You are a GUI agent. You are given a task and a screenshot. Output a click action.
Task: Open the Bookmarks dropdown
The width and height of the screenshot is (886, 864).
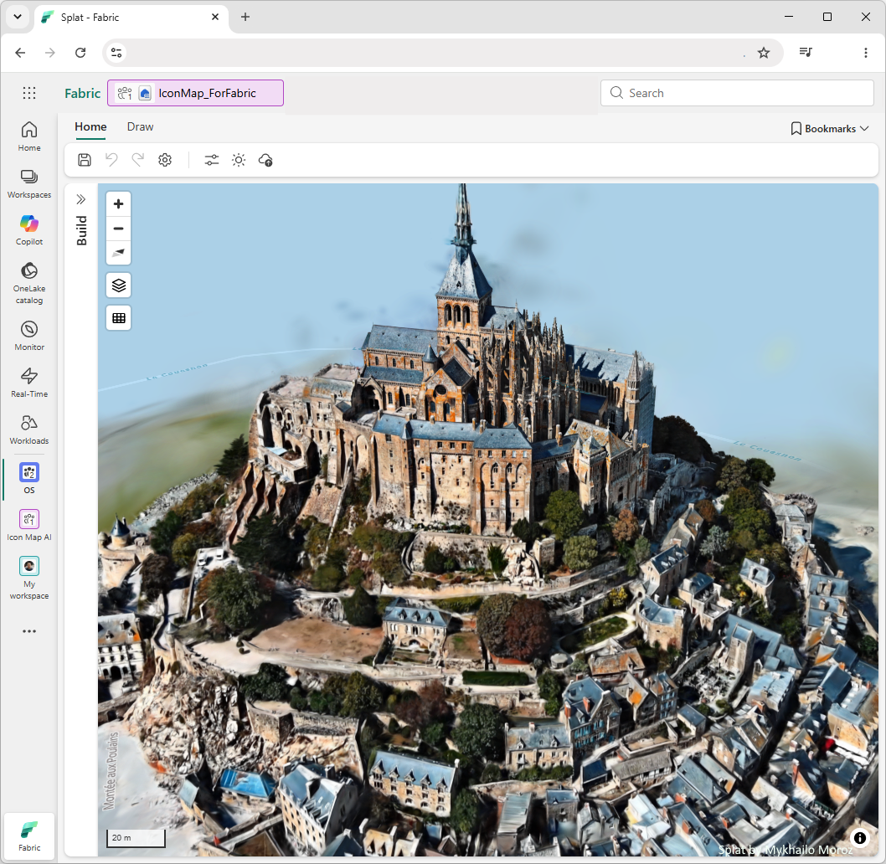[830, 129]
